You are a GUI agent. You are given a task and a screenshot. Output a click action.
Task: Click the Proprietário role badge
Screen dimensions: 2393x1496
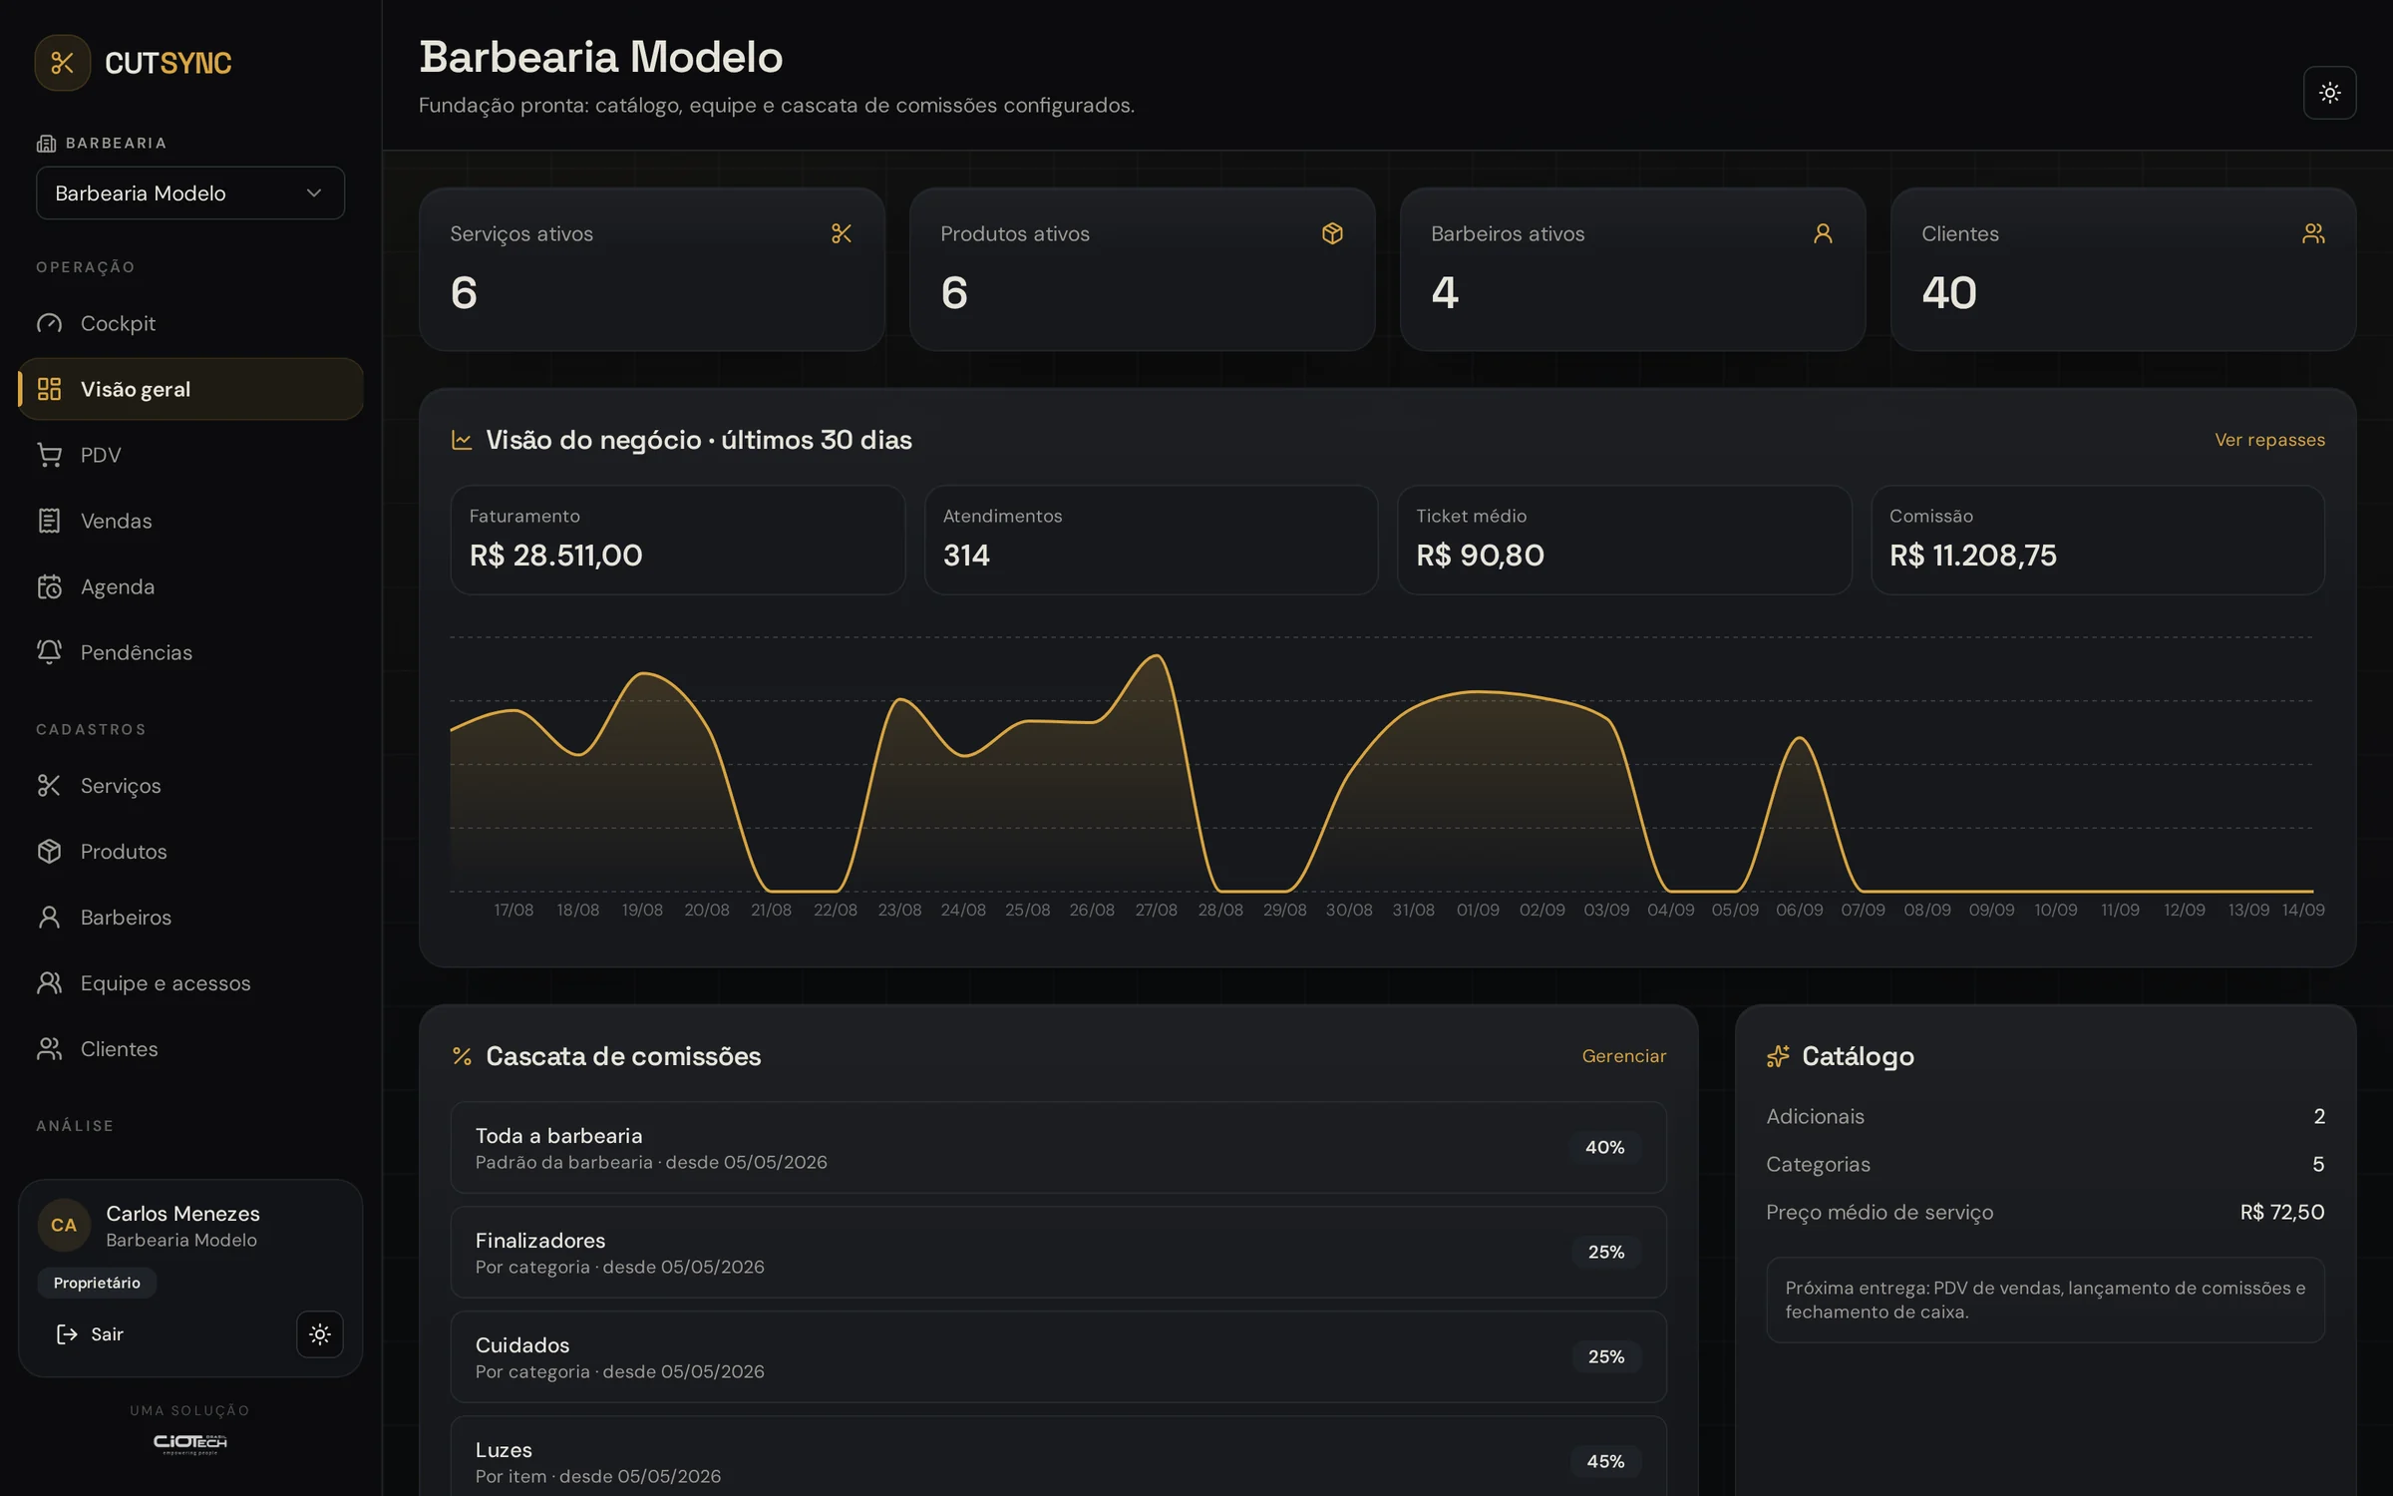tap(97, 1283)
